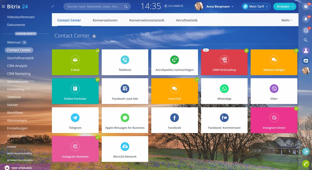Go to Geschäftsanalytik in the sidebar

21,58
